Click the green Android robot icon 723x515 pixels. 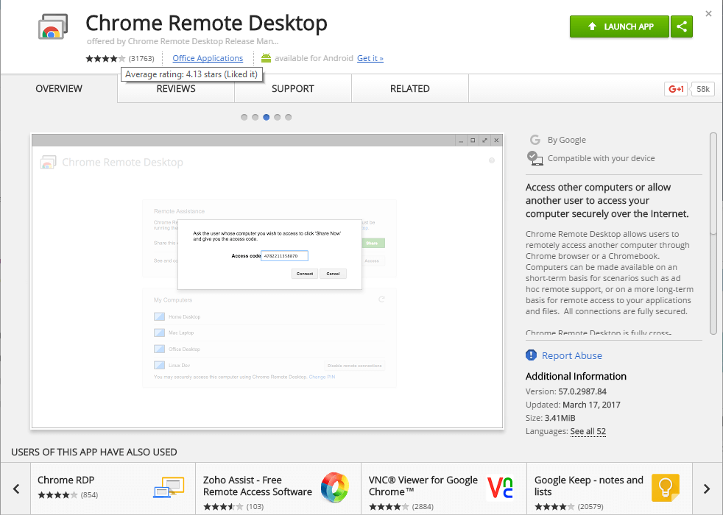[x=266, y=58]
